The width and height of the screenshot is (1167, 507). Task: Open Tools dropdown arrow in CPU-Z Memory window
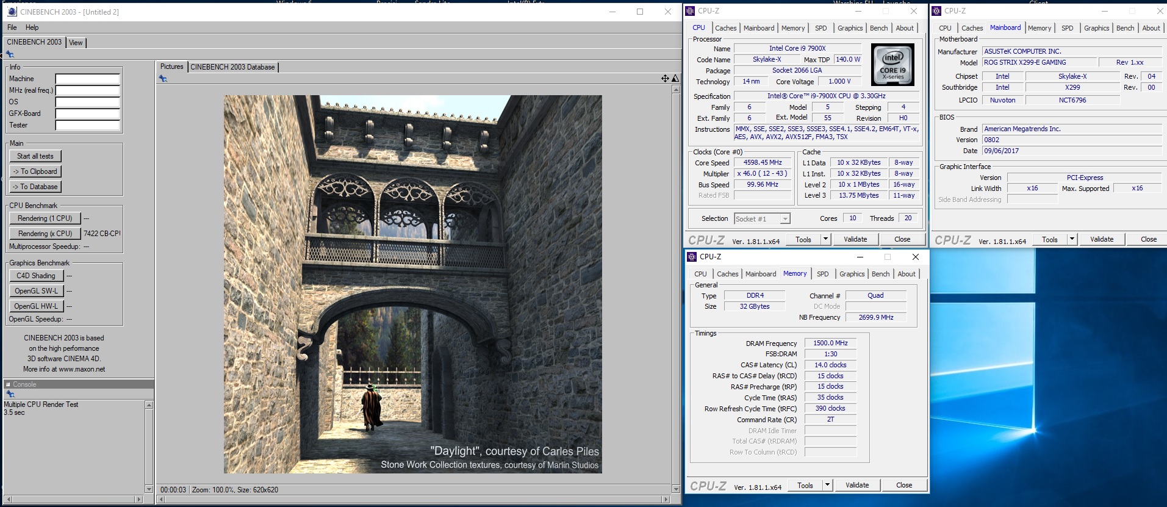pos(828,485)
